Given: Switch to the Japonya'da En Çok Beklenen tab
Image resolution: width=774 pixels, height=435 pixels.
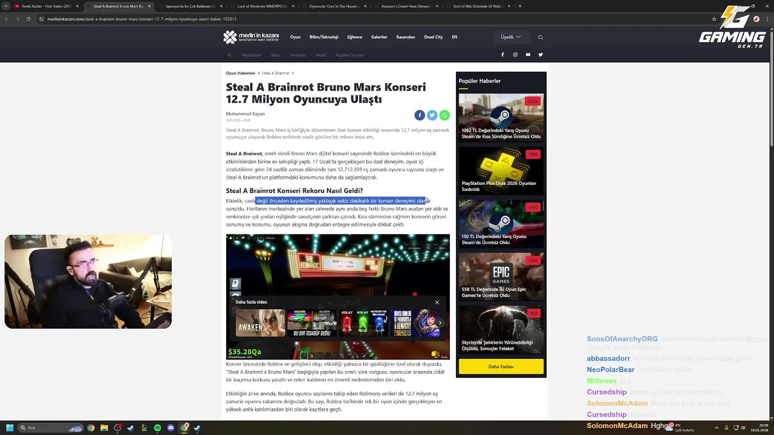Looking at the screenshot, I should tap(190, 6).
